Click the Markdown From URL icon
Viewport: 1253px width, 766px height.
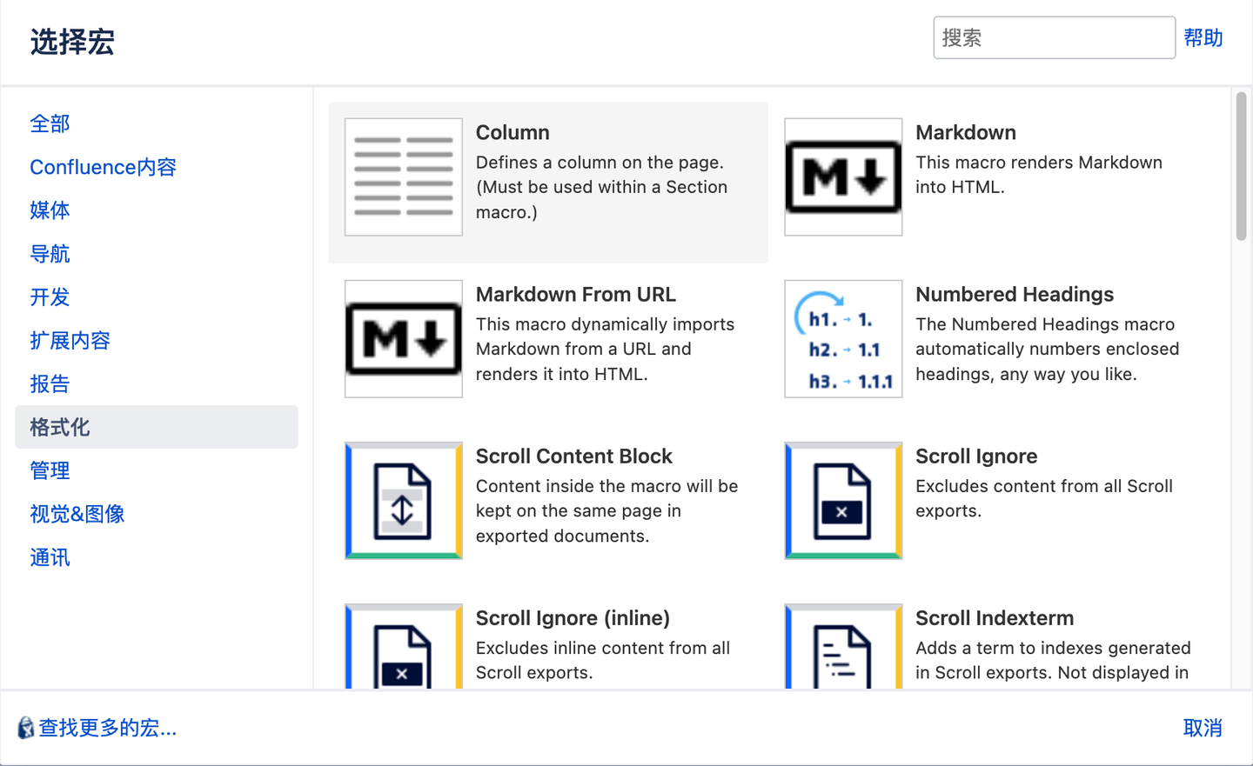[403, 338]
